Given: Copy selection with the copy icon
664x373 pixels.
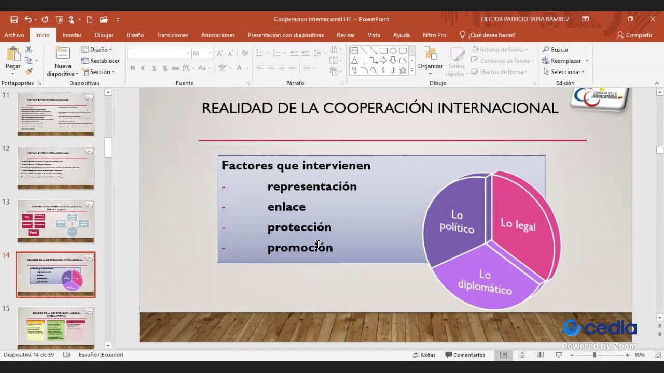Looking at the screenshot, I should pyautogui.click(x=29, y=60).
